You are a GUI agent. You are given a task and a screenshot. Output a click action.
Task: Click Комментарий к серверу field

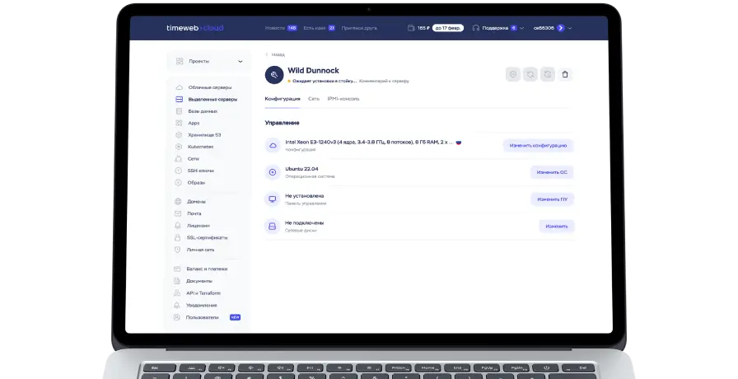385,81
